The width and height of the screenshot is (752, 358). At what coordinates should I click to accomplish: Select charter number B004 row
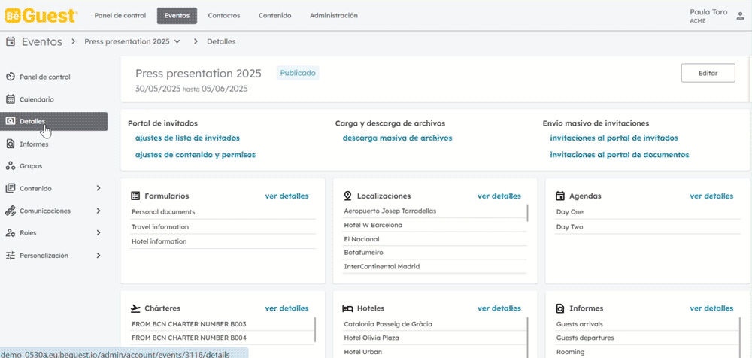tap(222, 338)
